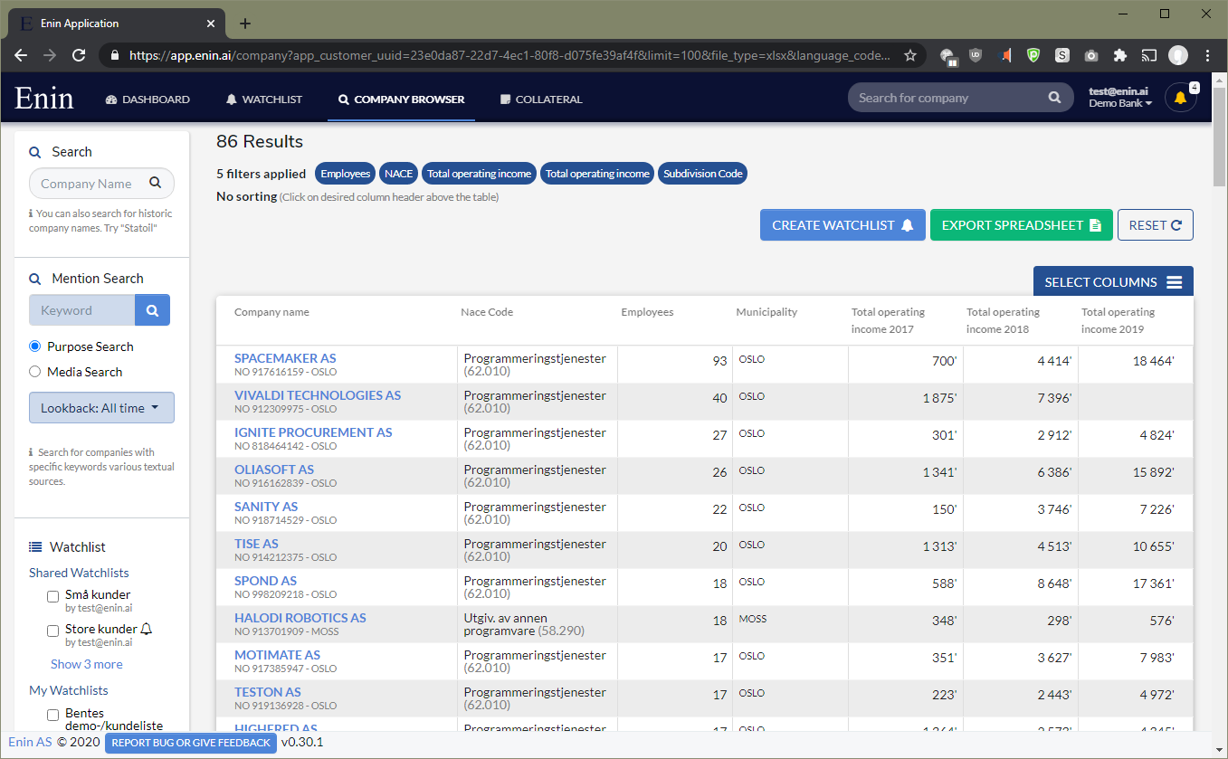Open the Watchlist tab
The width and height of the screenshot is (1228, 759).
tap(264, 100)
